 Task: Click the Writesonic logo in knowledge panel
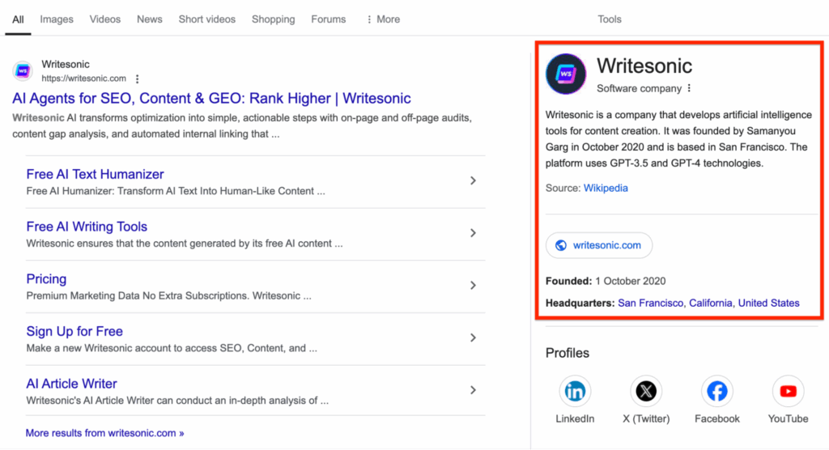pyautogui.click(x=566, y=74)
